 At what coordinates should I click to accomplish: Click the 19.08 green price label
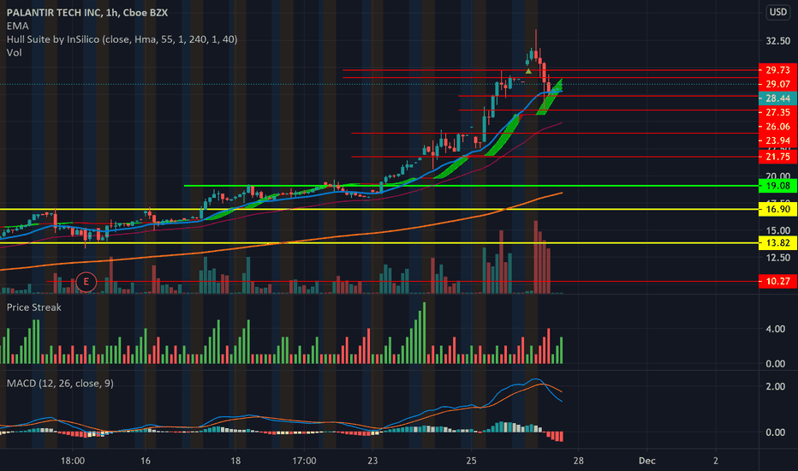coord(777,186)
